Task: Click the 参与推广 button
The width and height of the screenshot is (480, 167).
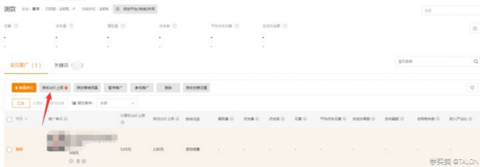Action: click(142, 88)
